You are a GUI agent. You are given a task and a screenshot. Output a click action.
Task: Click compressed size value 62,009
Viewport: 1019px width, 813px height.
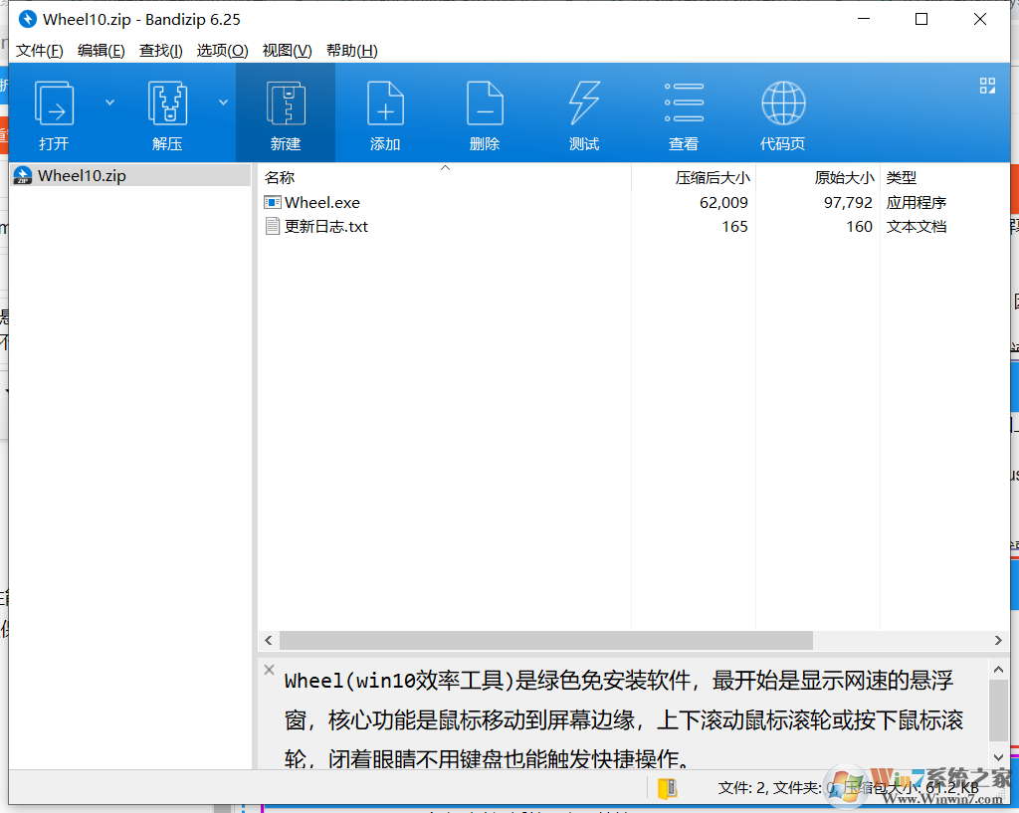[x=723, y=203]
